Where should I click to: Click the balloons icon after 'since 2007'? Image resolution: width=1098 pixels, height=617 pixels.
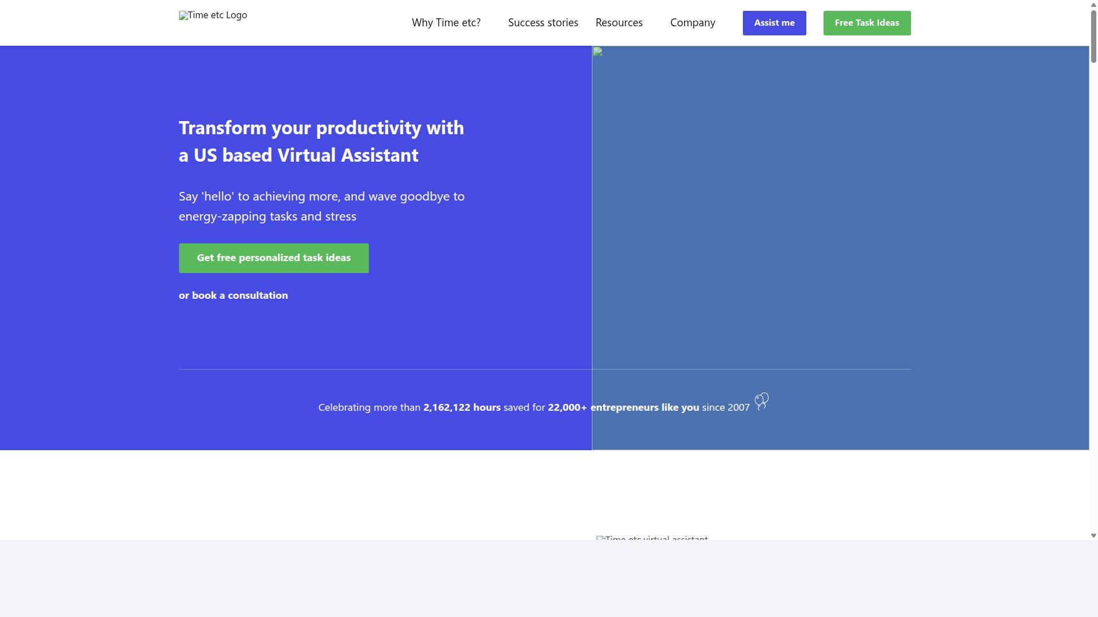click(x=762, y=402)
